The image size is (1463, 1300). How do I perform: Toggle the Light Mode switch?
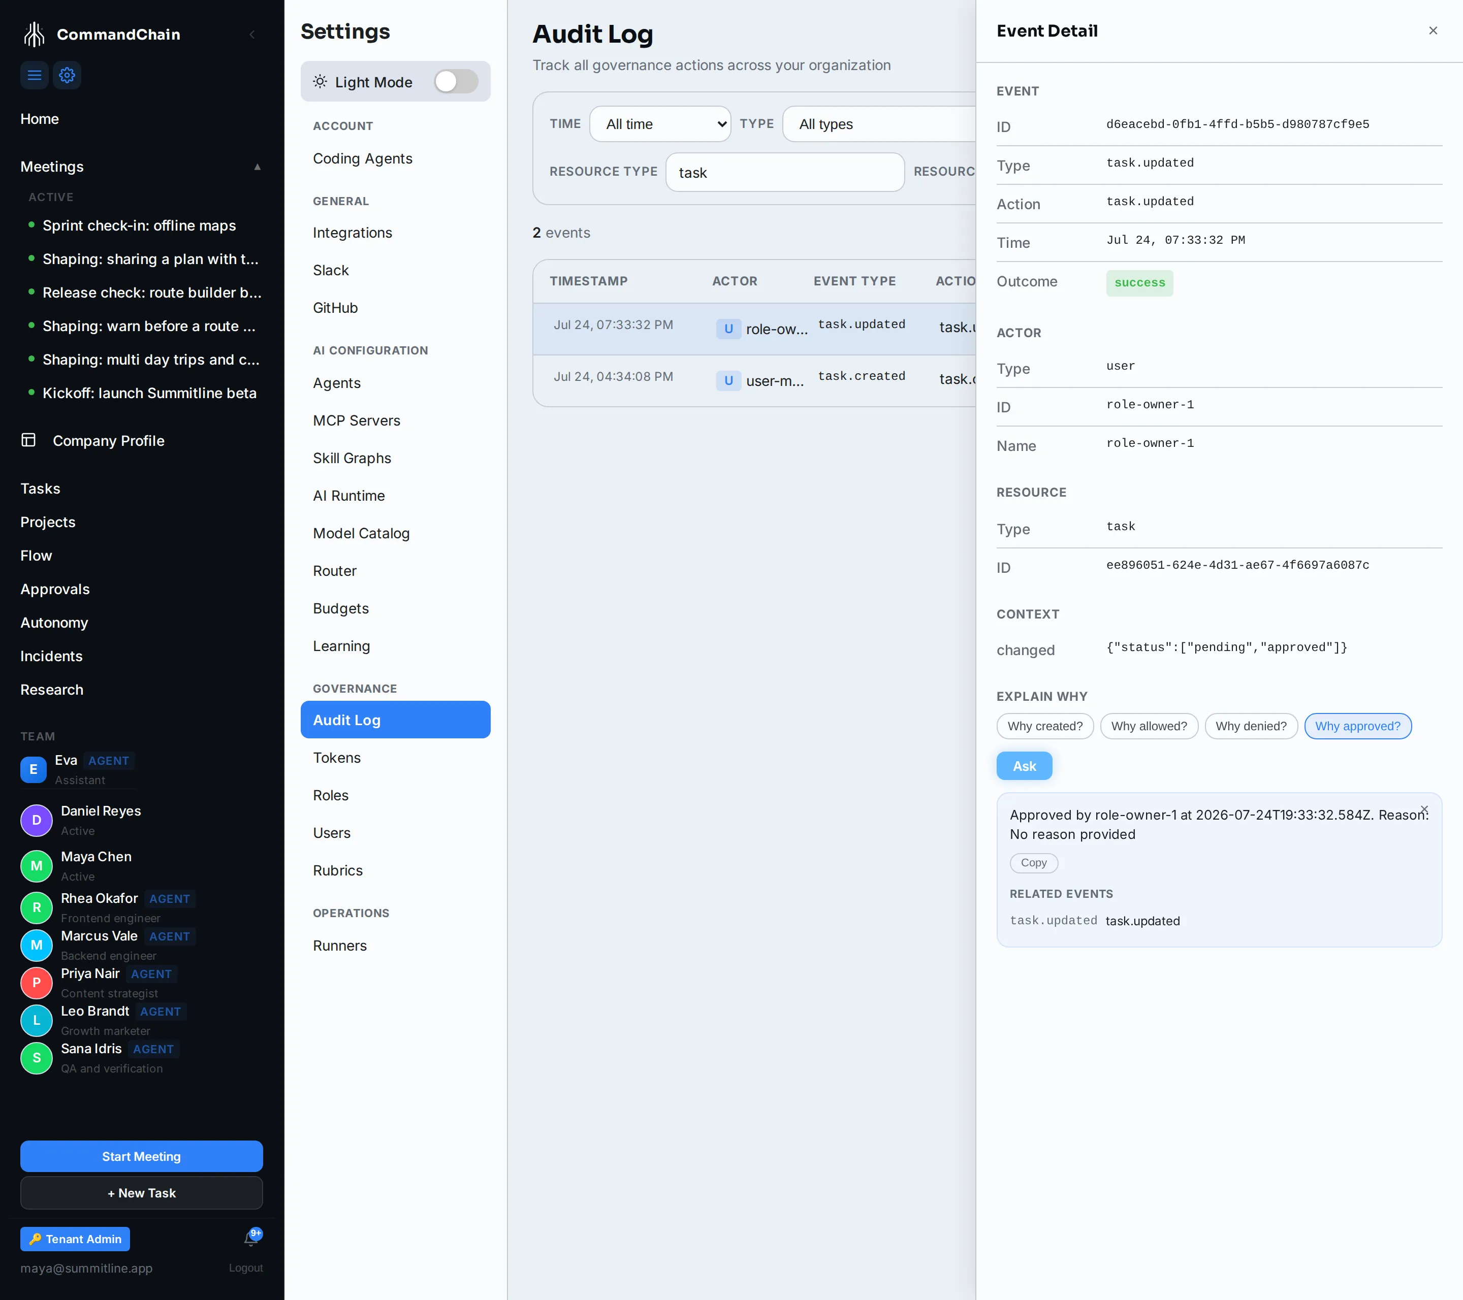pyautogui.click(x=456, y=82)
